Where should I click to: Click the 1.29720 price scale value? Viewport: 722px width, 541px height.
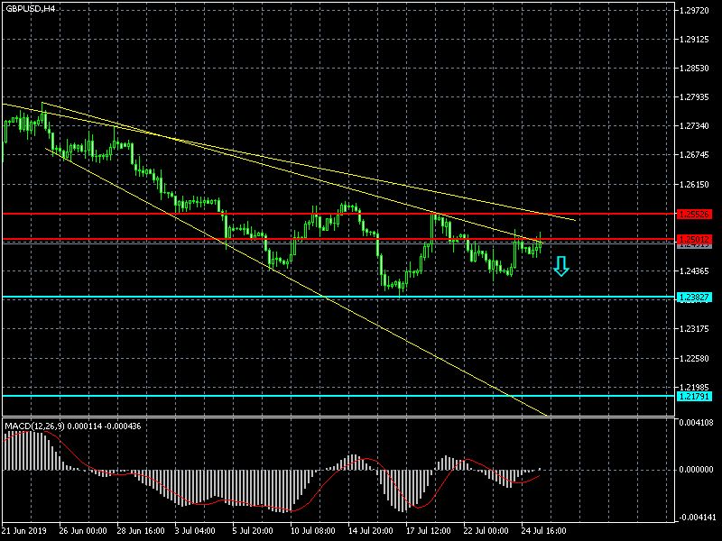click(694, 10)
